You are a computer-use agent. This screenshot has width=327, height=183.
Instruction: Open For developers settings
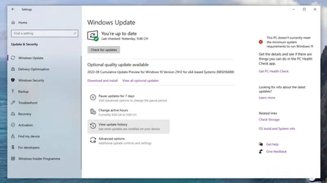click(x=29, y=147)
